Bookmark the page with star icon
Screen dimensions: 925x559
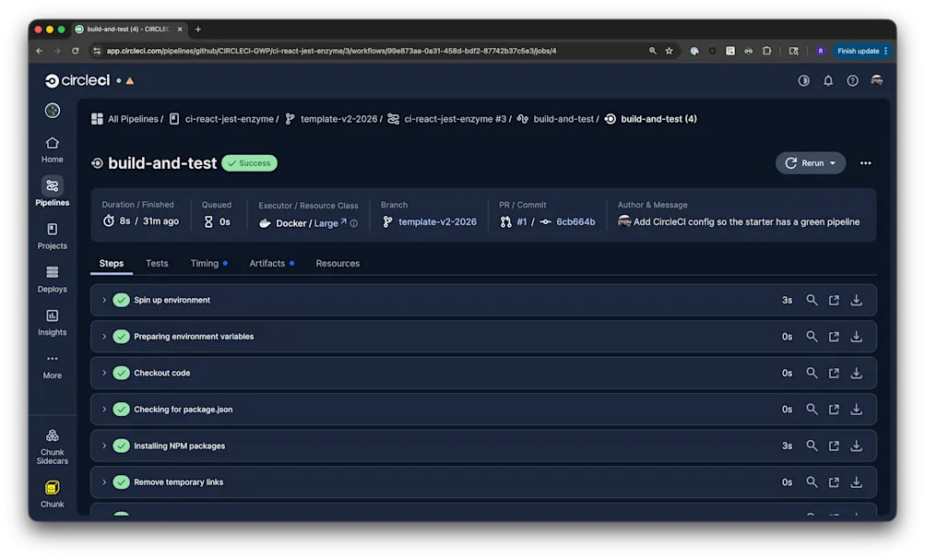click(x=669, y=51)
